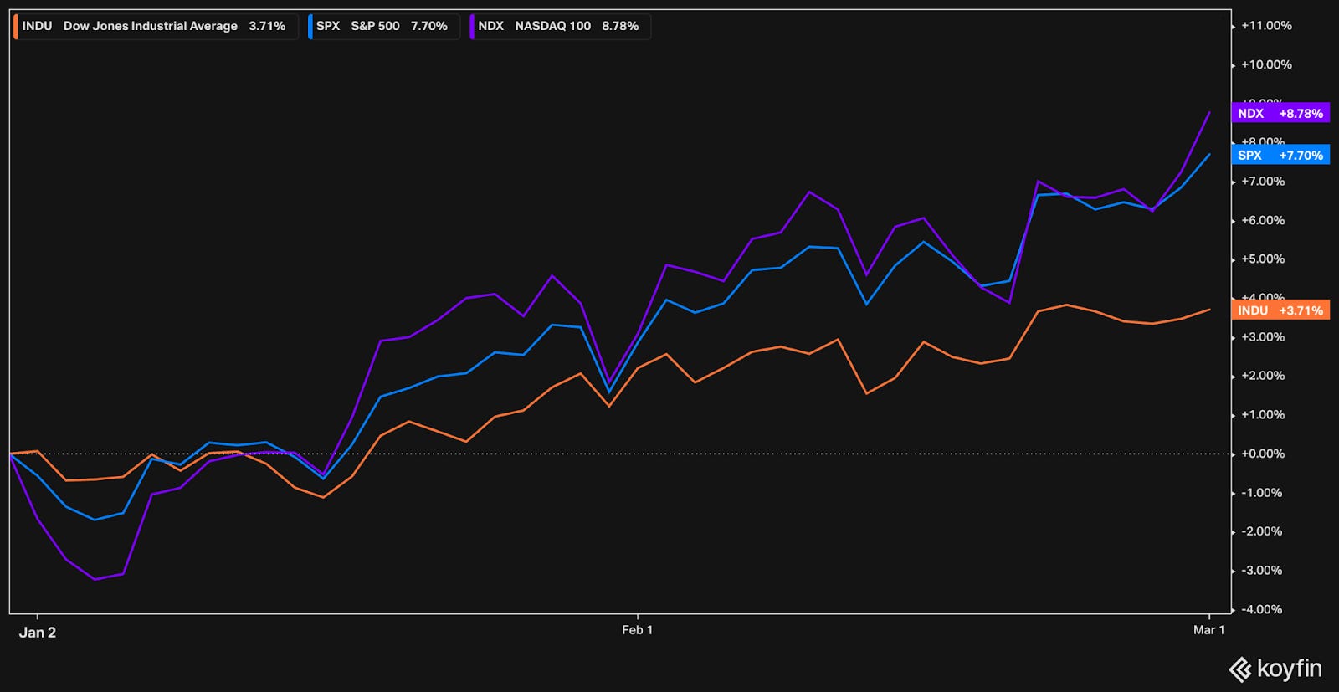Click the +11.00% axis label

click(1266, 26)
